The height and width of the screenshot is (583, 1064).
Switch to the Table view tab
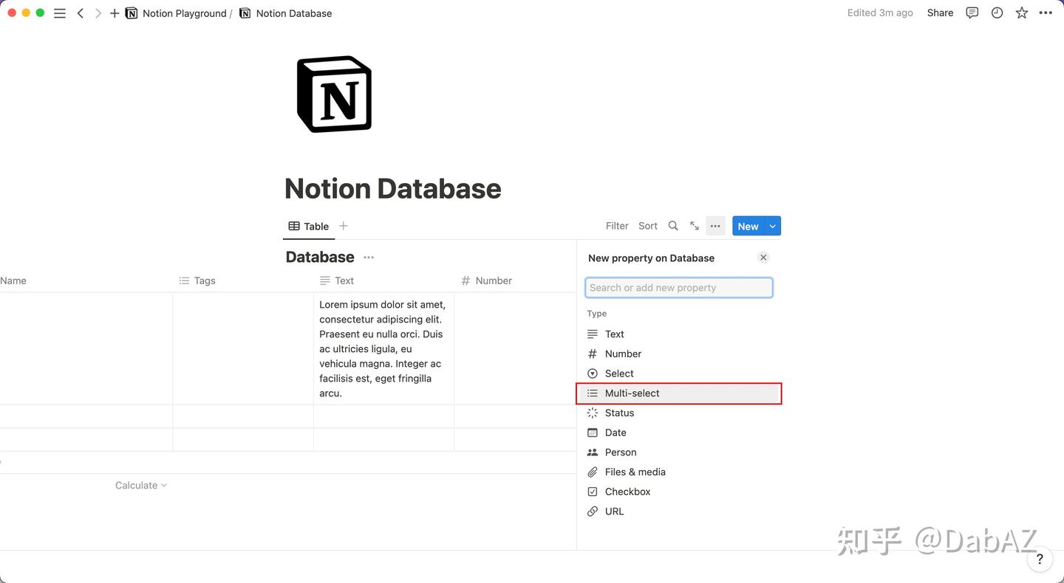pyautogui.click(x=308, y=226)
